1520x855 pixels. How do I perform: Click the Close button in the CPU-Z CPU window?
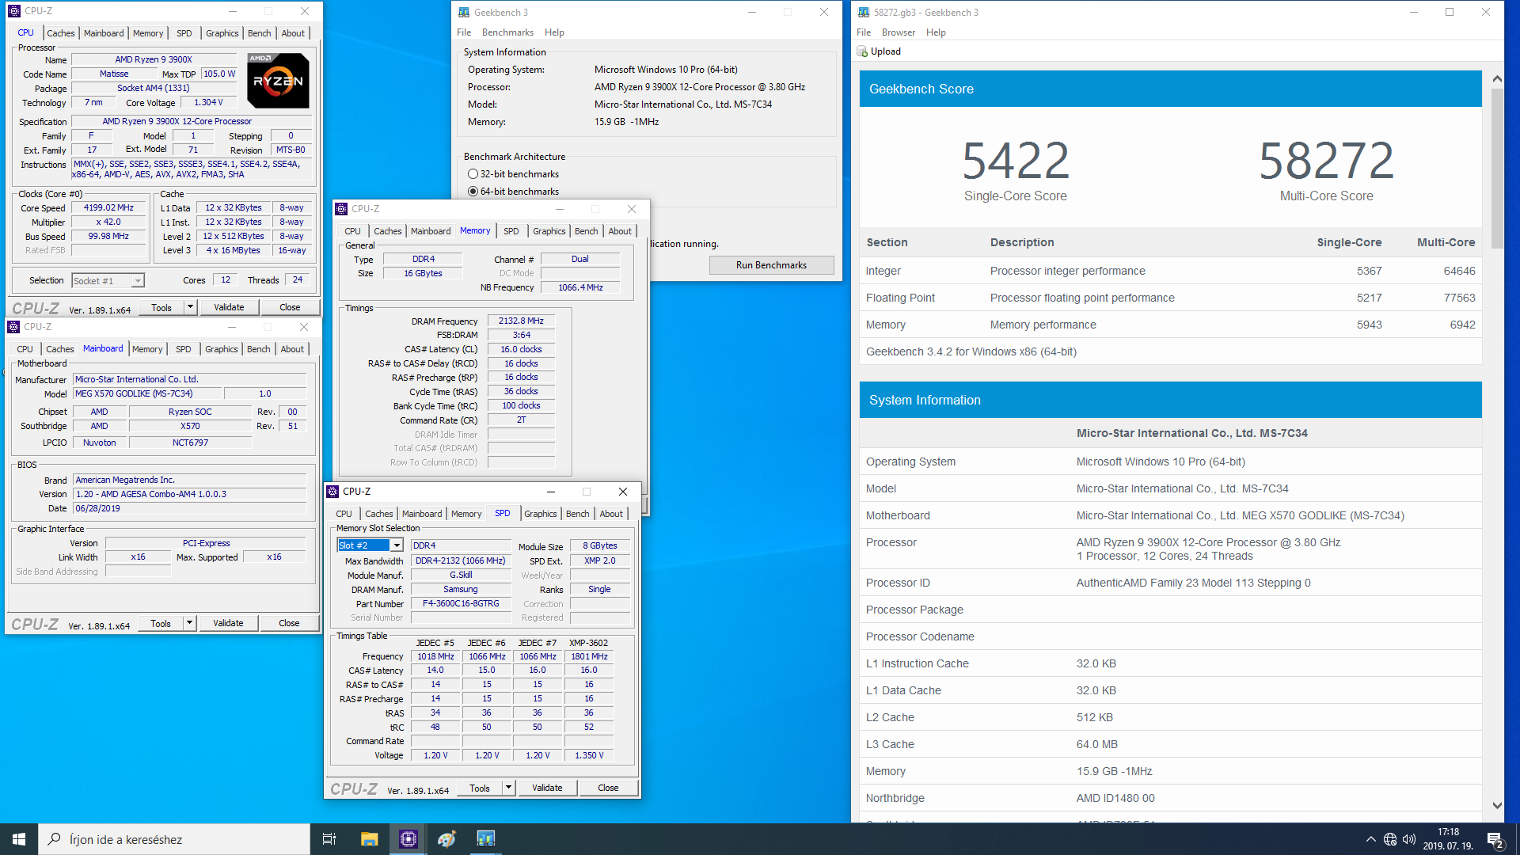click(x=290, y=307)
